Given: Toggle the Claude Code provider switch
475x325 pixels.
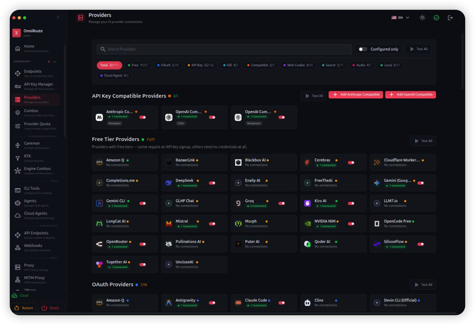Looking at the screenshot, I should tap(282, 303).
